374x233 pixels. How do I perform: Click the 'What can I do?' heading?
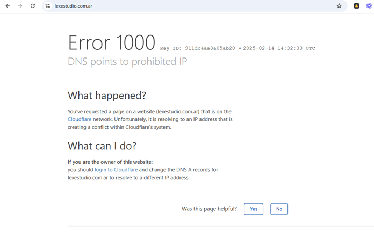coord(102,146)
